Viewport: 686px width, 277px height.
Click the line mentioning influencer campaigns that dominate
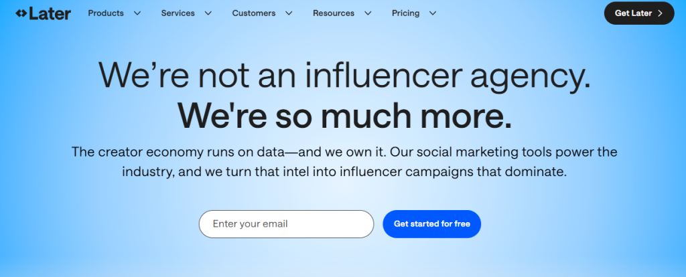(x=344, y=172)
